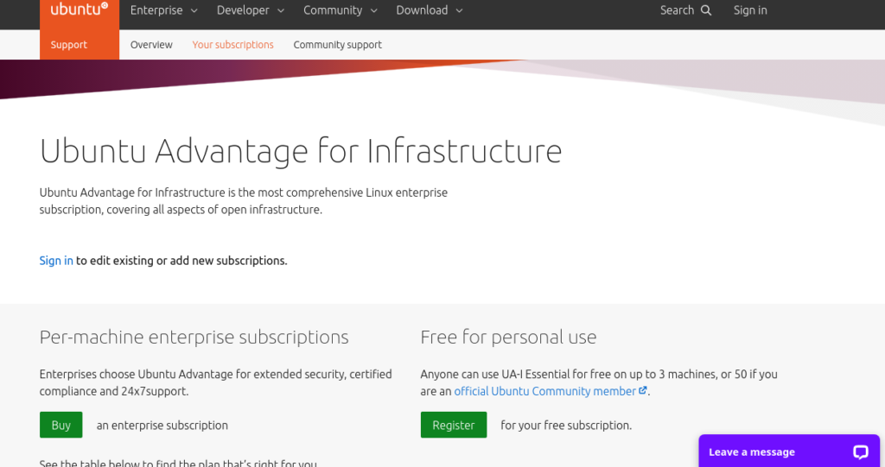Expand the Enterprise menu chevron
This screenshot has height=467, width=885.
[194, 10]
